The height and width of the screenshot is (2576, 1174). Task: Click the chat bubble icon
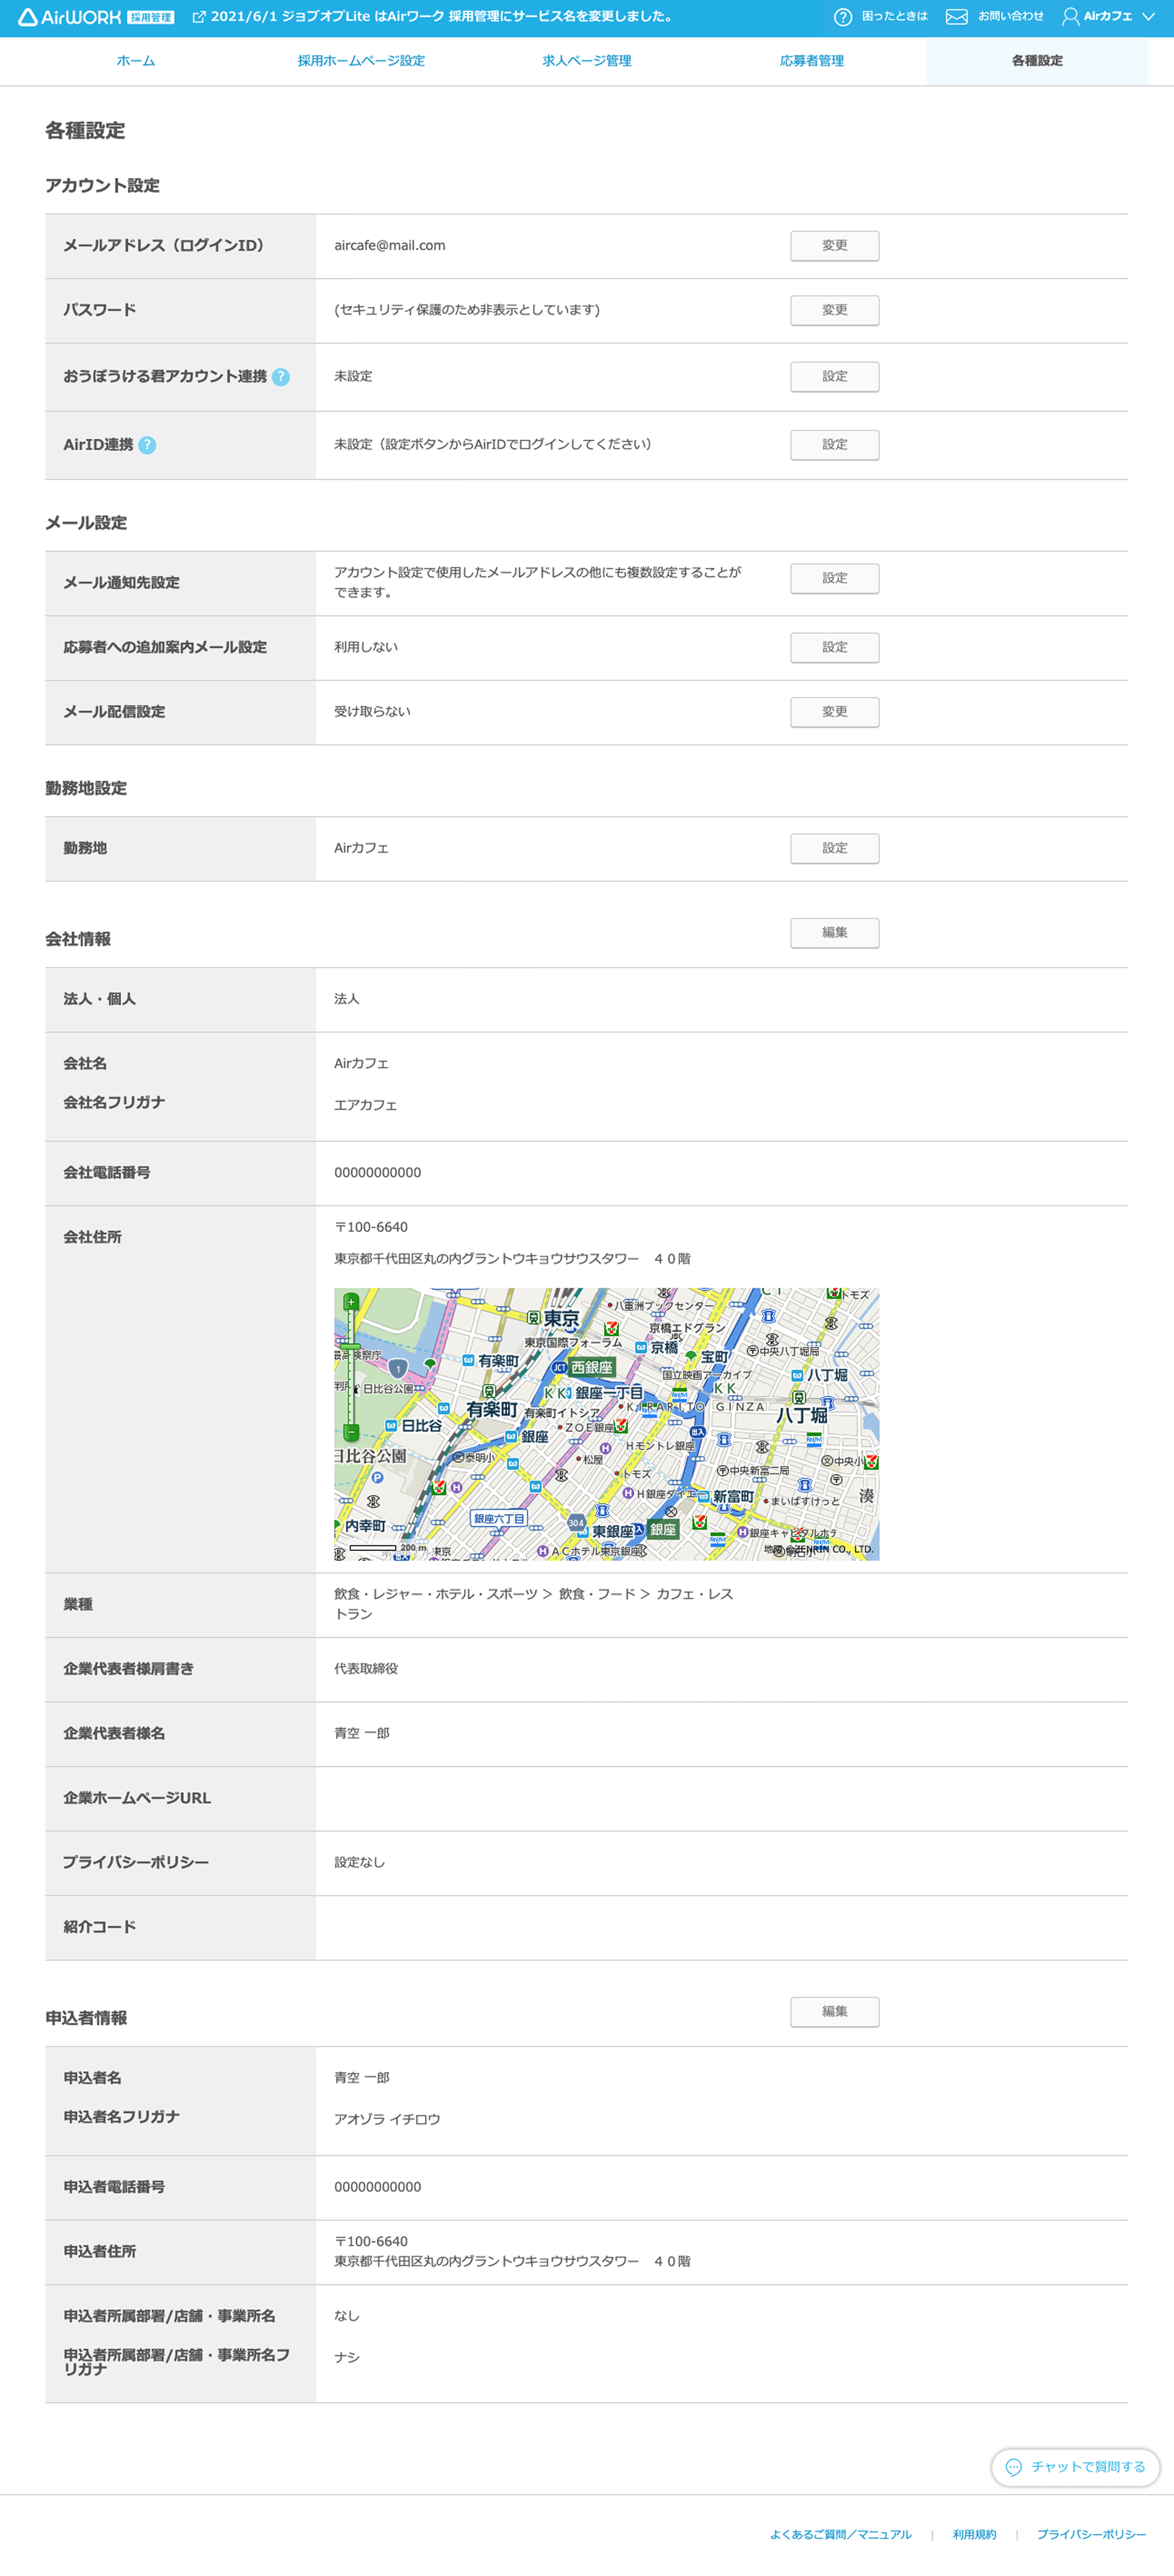(x=1013, y=2467)
